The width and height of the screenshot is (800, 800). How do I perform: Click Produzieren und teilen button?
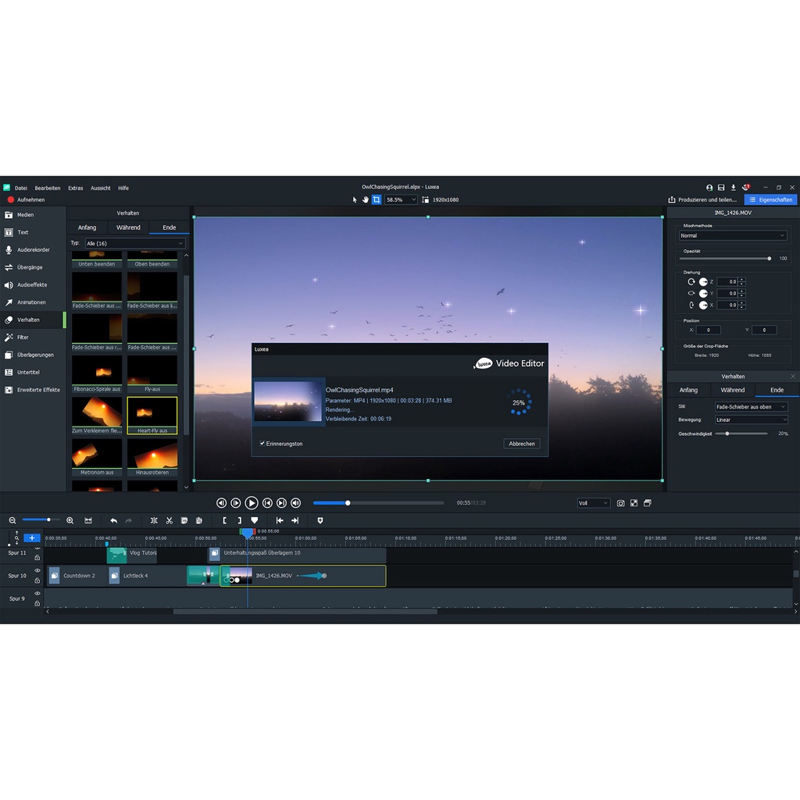[702, 199]
